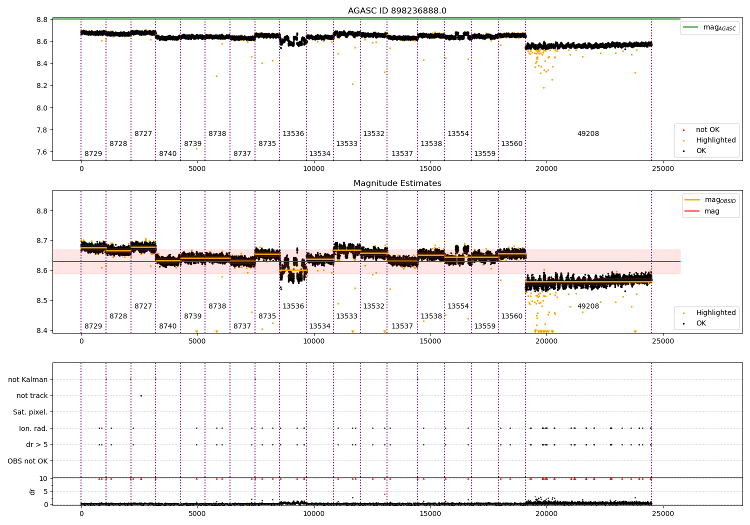This screenshot has height=525, width=750.
Task: Click the 'not track' row label
Action: (x=32, y=396)
